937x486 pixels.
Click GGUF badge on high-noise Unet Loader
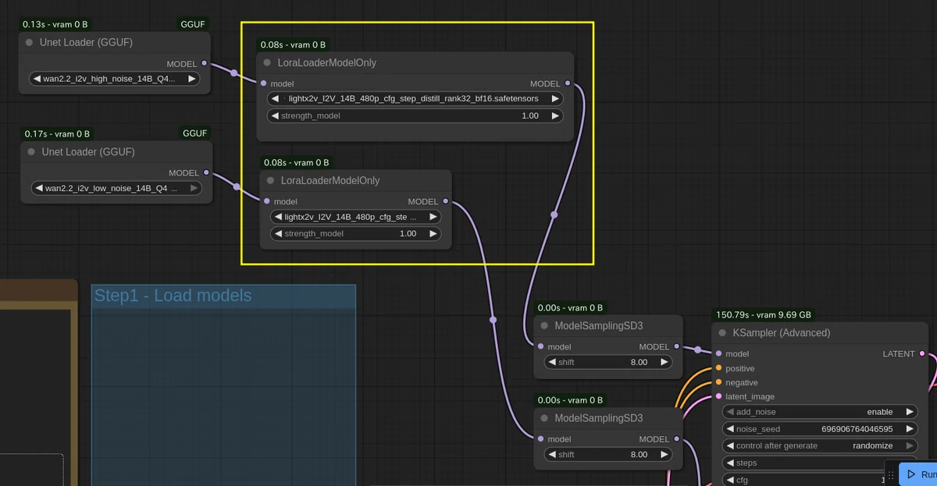point(193,24)
